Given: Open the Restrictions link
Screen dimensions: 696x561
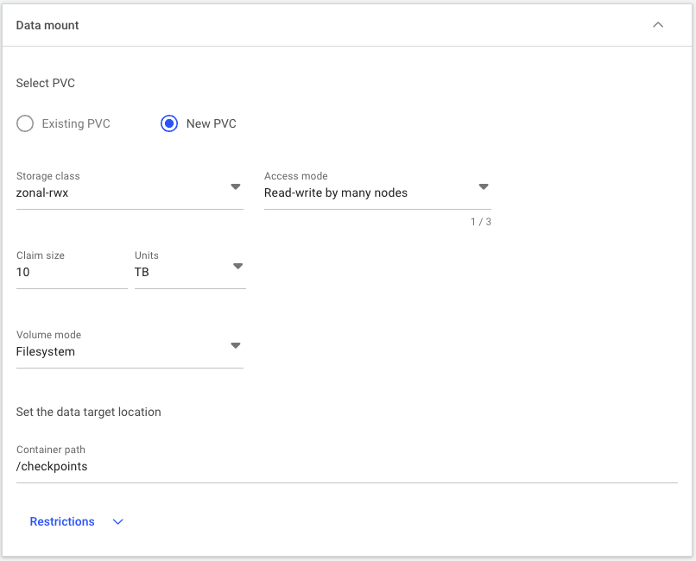Looking at the screenshot, I should tap(62, 521).
